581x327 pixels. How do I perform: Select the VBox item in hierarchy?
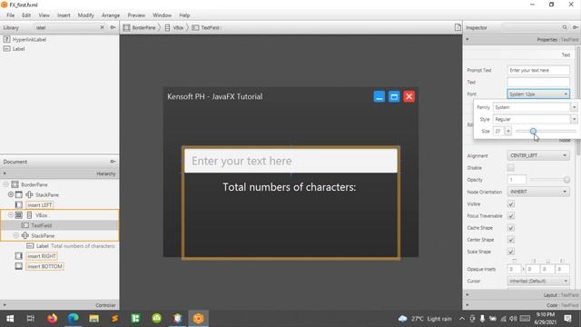(x=41, y=215)
